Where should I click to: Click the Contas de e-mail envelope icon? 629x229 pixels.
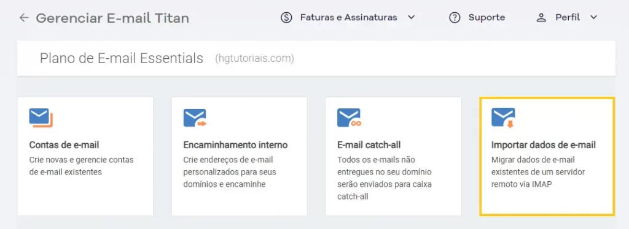(x=41, y=118)
